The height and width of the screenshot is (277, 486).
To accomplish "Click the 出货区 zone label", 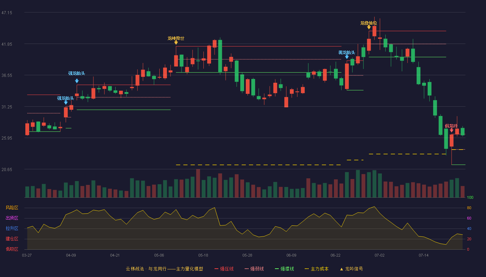I will (x=12, y=218).
